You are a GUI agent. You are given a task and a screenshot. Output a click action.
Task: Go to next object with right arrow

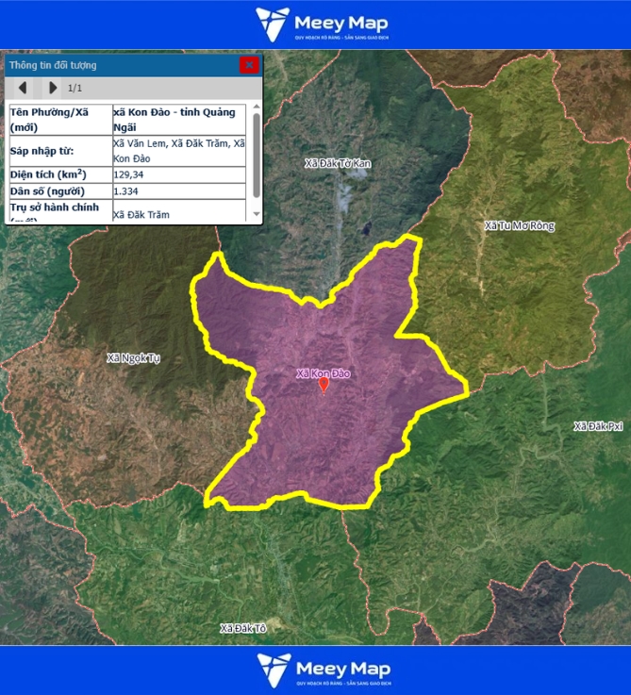53,88
